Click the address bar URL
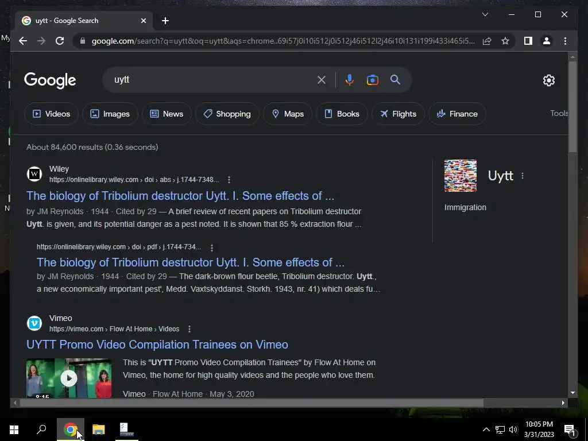 pyautogui.click(x=283, y=41)
